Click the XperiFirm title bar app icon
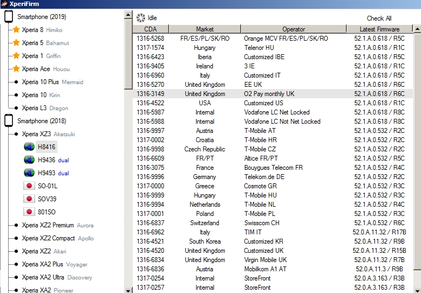Viewport: 421px width, 293px height. 4,4
